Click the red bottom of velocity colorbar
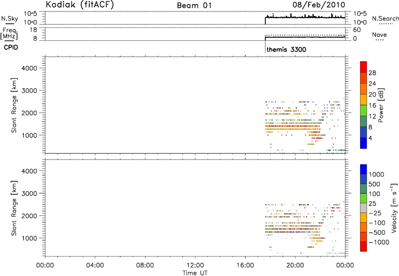The image size is (399, 276). 364,247
